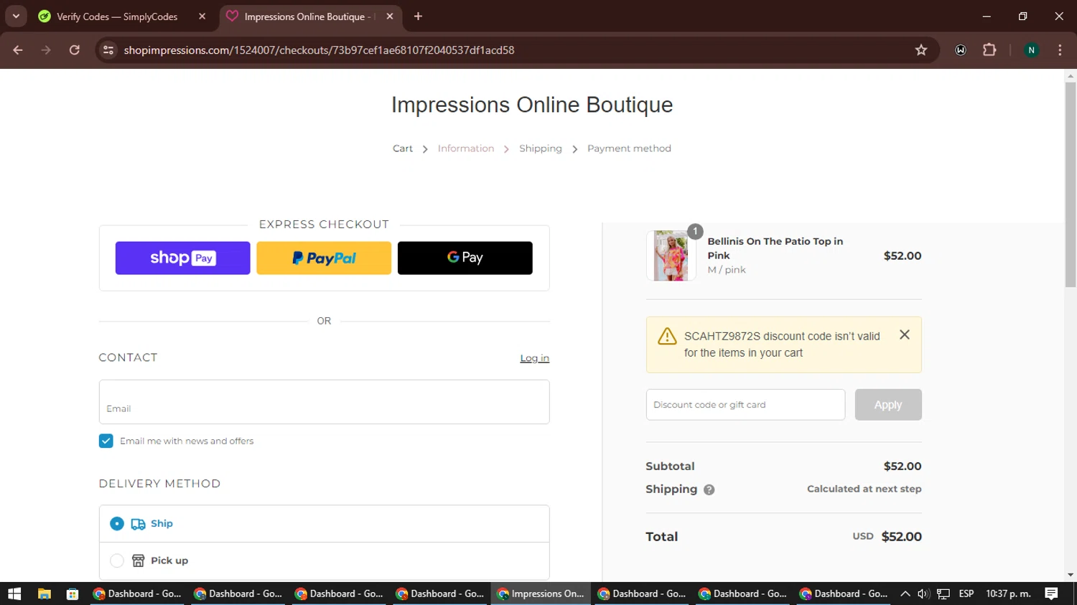Focus the Email input field

tap(325, 402)
